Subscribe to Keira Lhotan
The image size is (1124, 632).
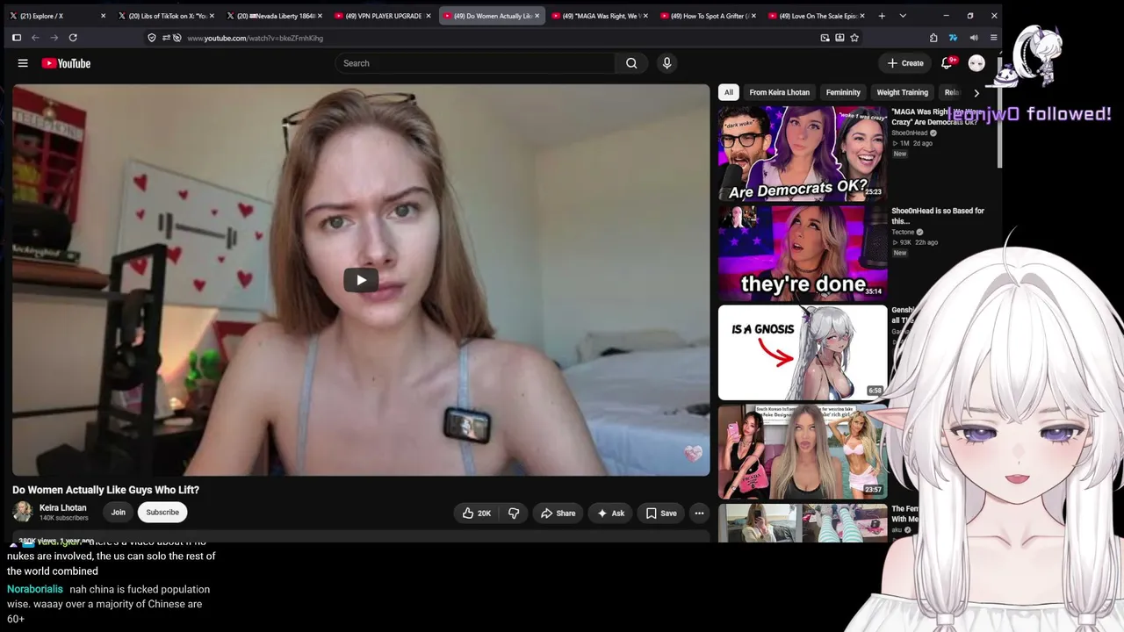(162, 513)
